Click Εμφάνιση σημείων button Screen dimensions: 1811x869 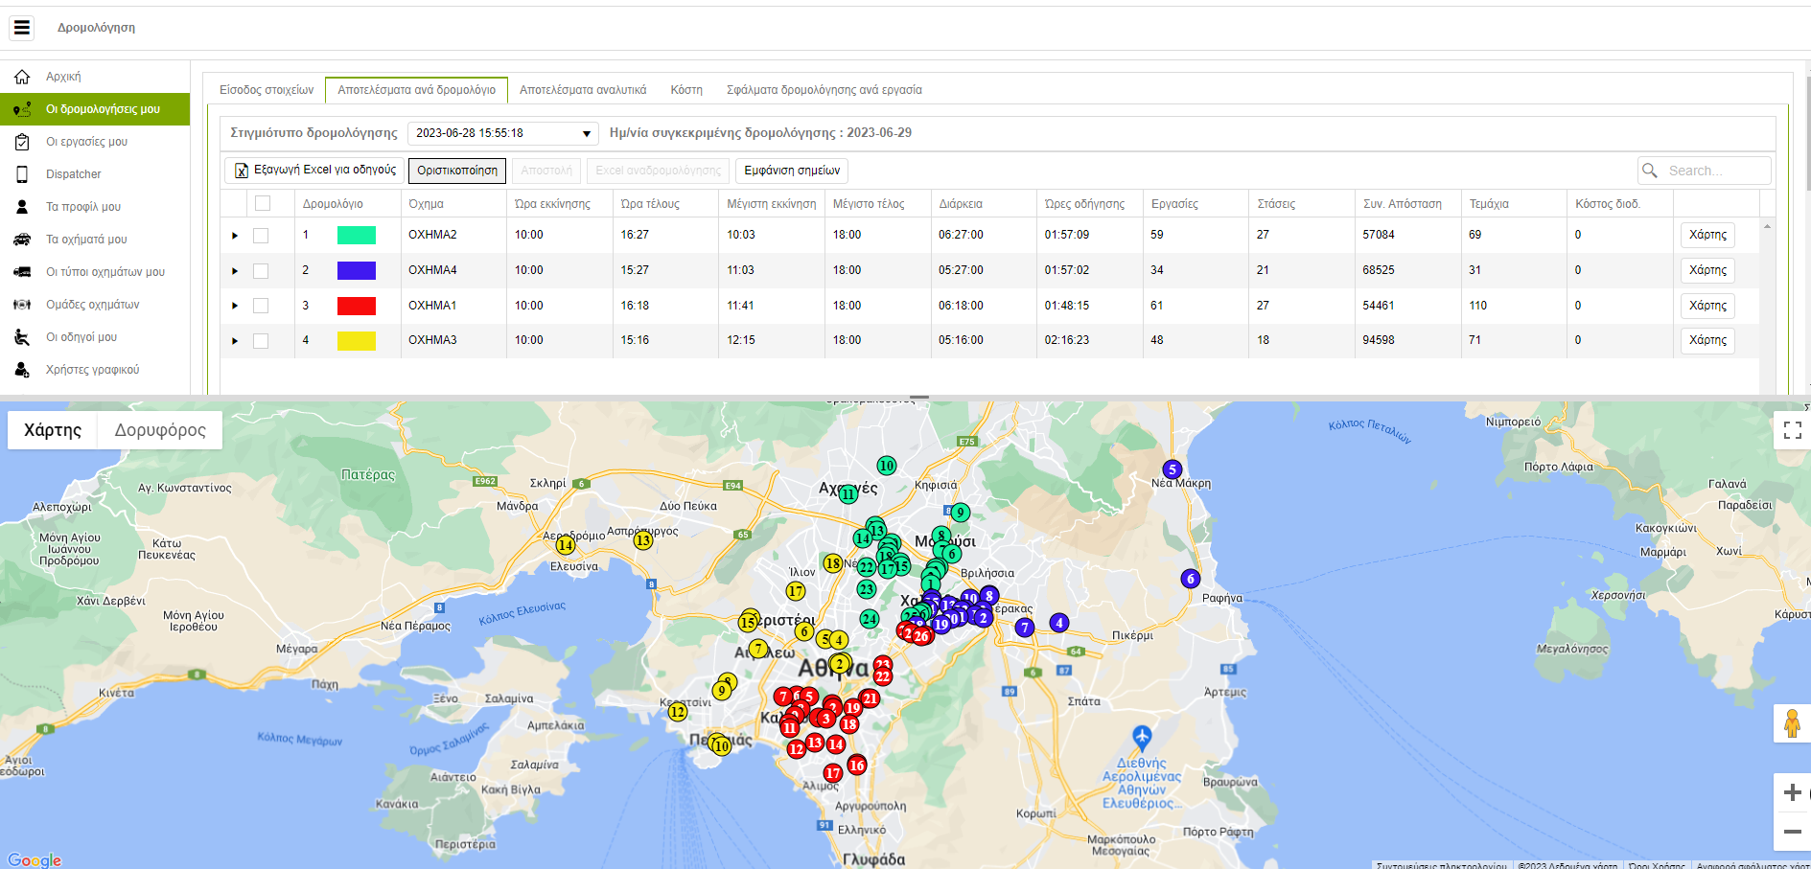pyautogui.click(x=792, y=171)
